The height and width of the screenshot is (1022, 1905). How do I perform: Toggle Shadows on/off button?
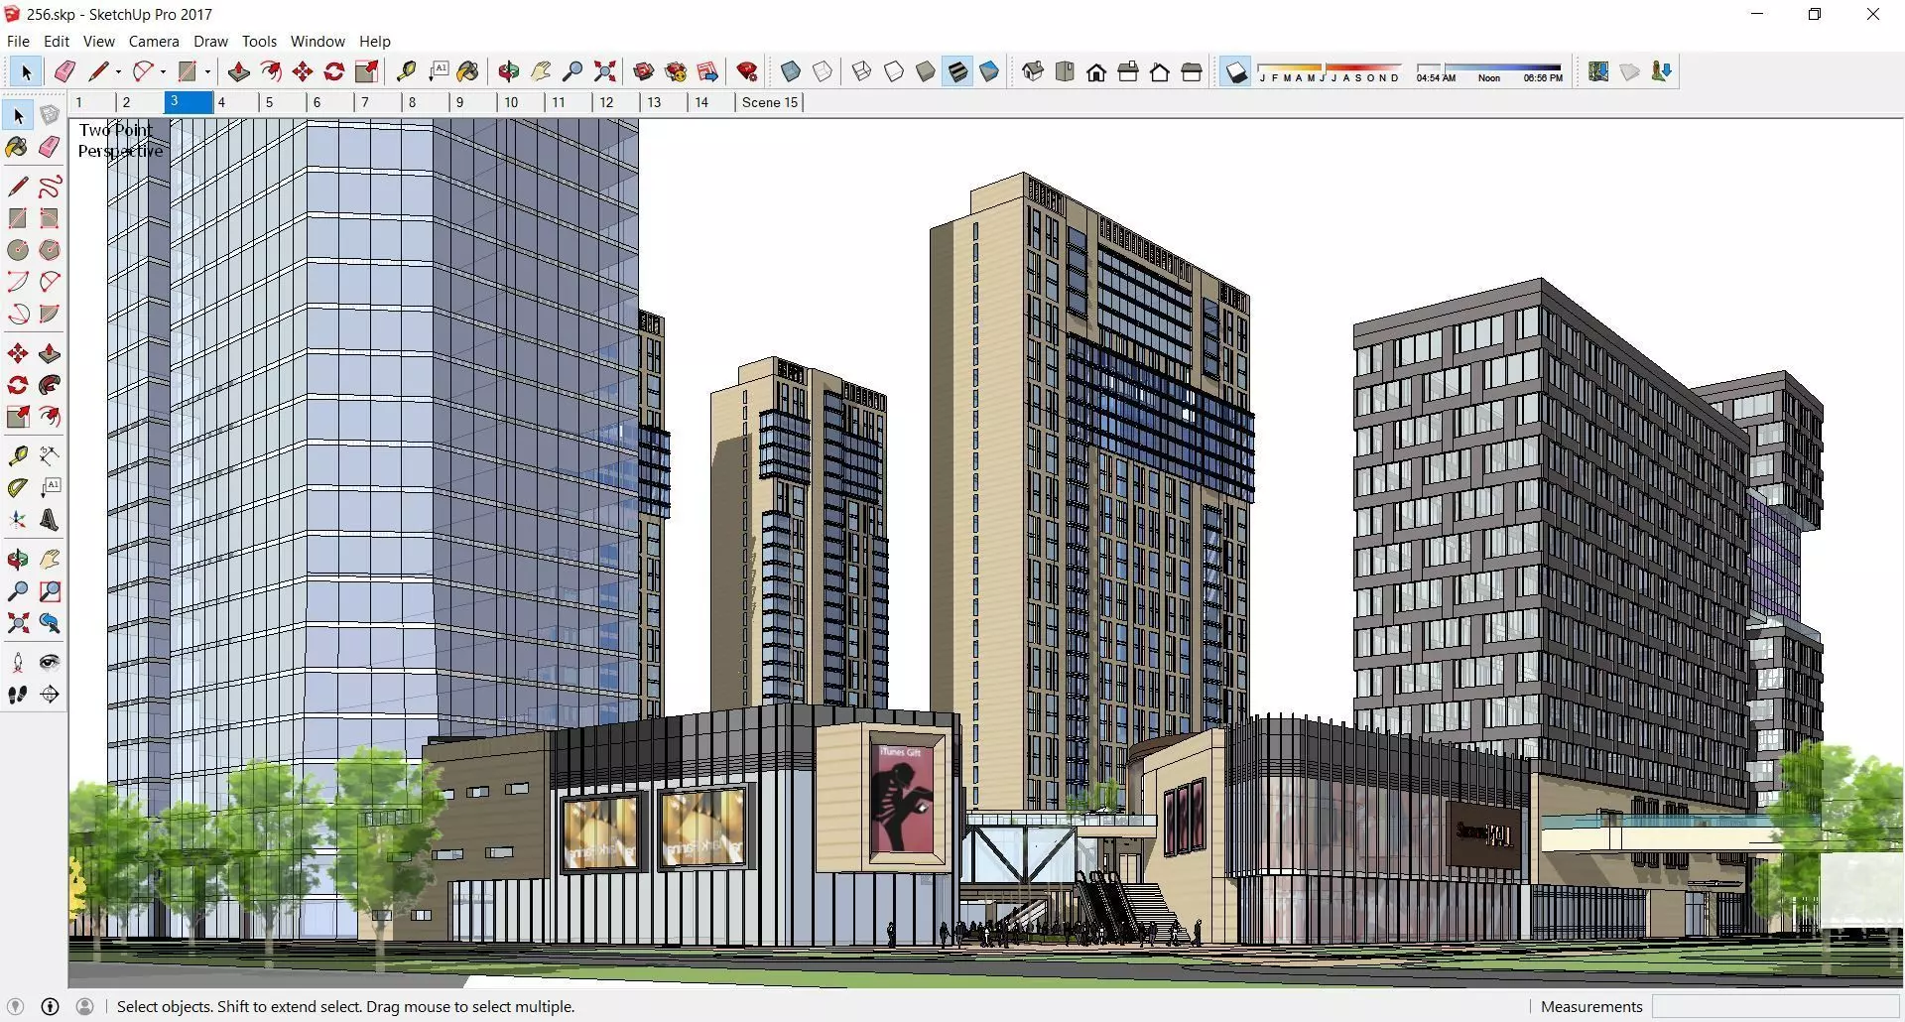(x=1235, y=71)
